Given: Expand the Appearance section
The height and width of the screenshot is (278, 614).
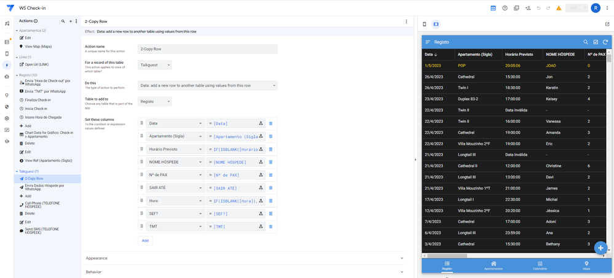Looking at the screenshot, I should [245, 258].
